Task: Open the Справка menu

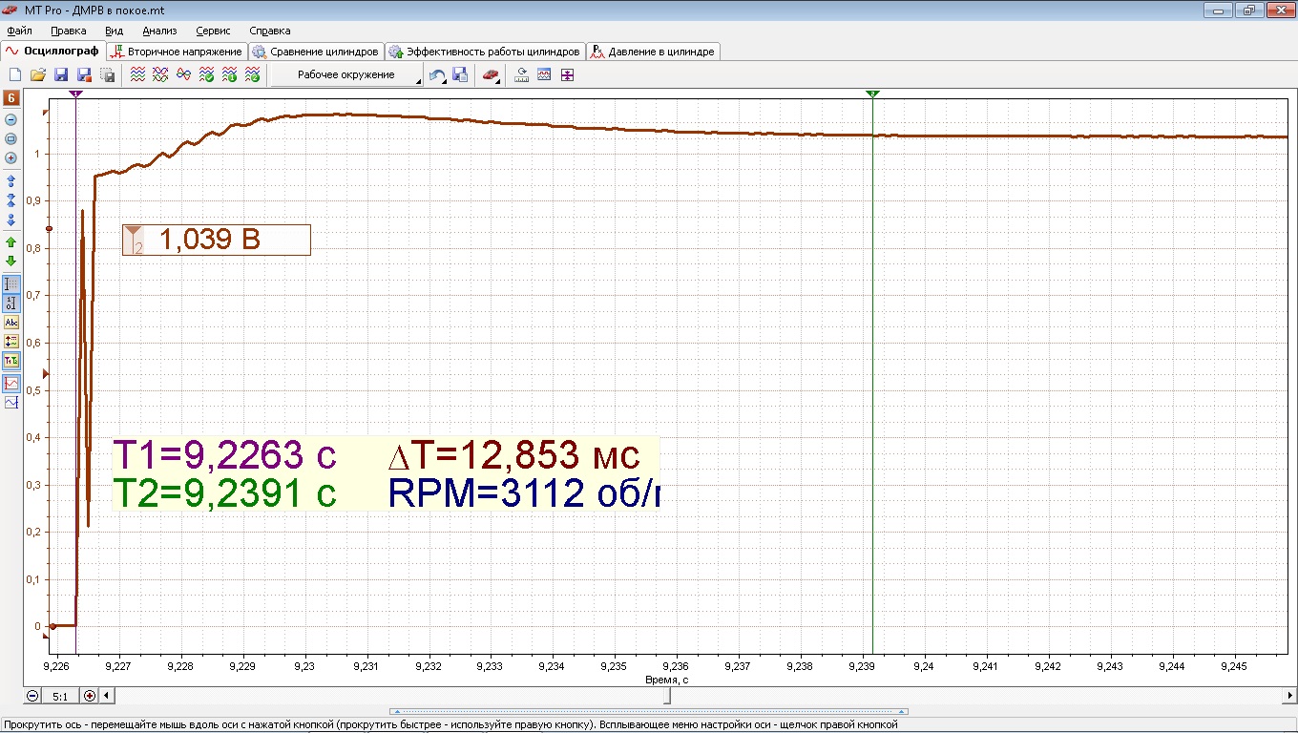Action: [x=270, y=31]
